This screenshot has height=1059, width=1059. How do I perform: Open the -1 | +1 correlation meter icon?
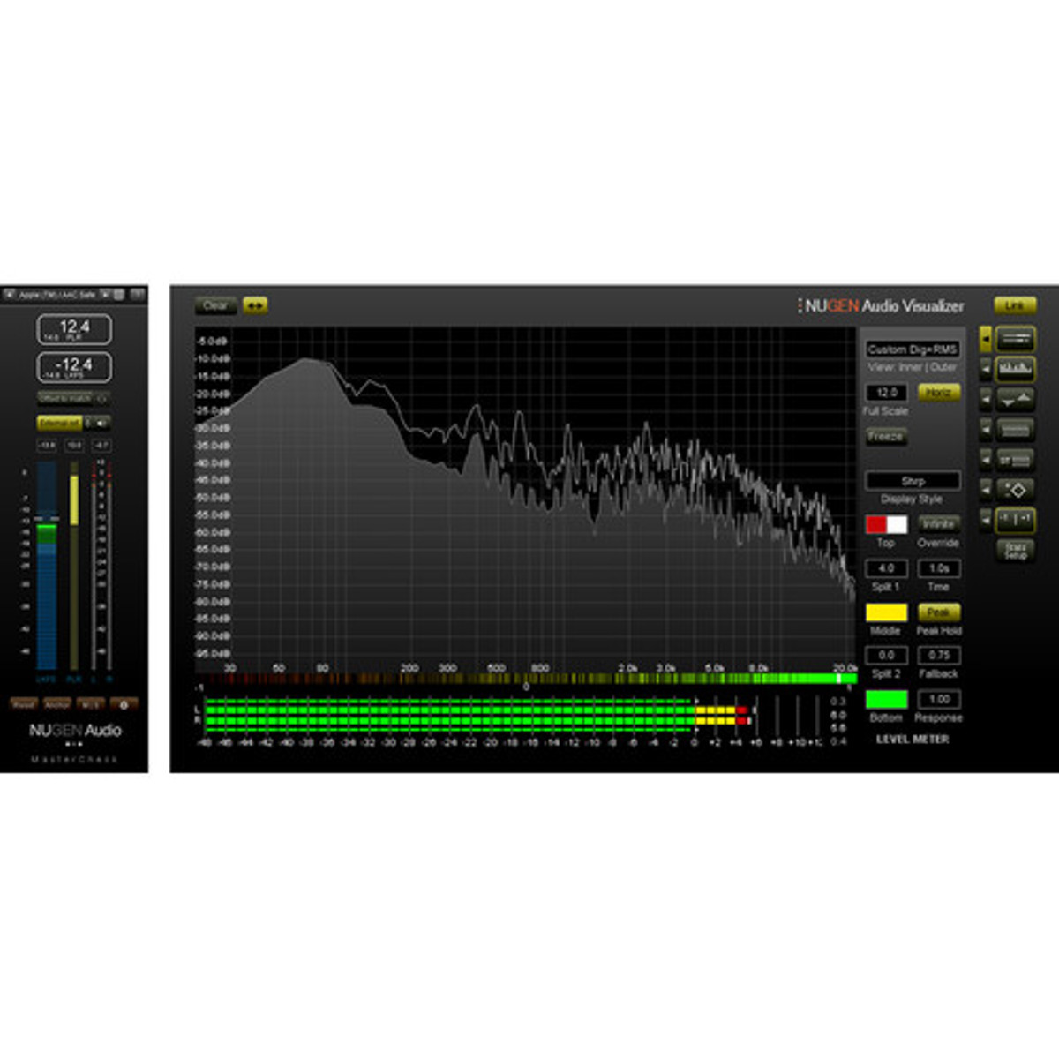1015,520
